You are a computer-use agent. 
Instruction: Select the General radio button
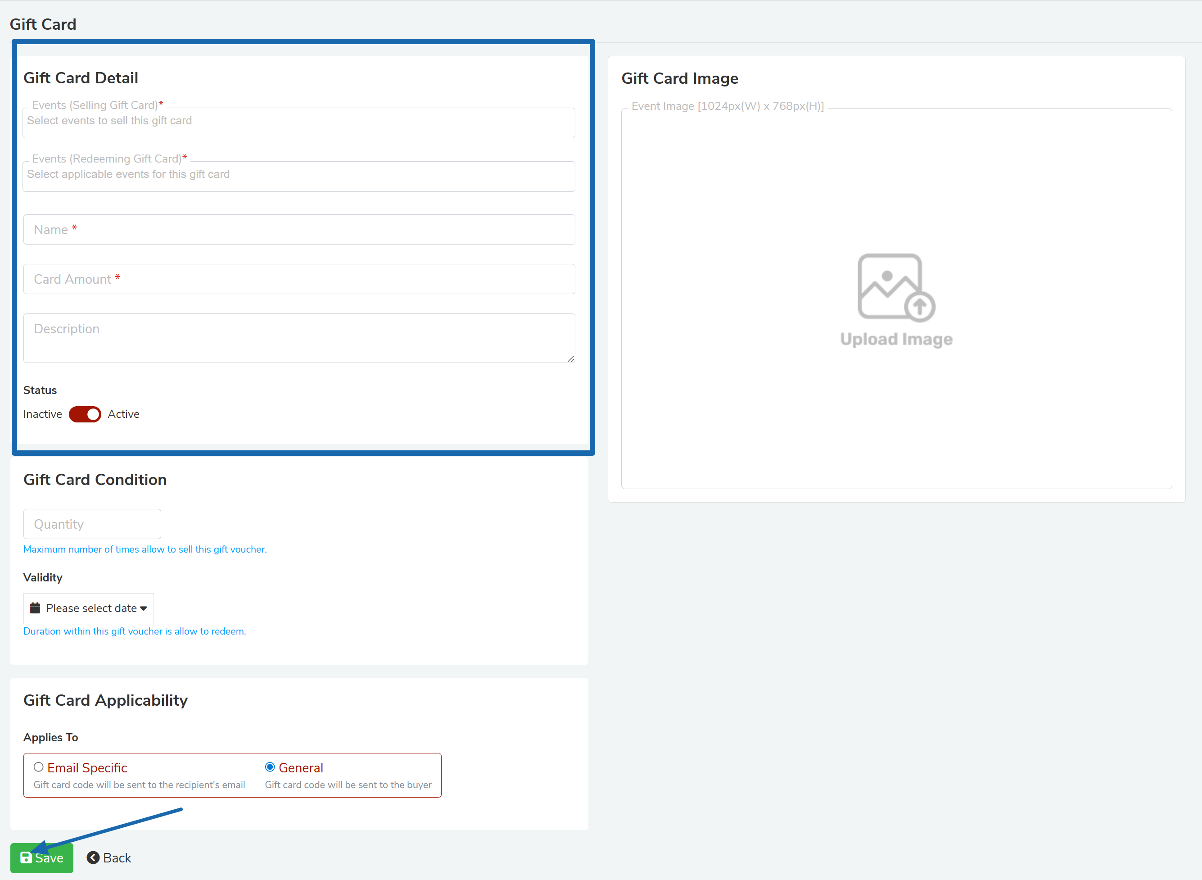click(x=270, y=767)
